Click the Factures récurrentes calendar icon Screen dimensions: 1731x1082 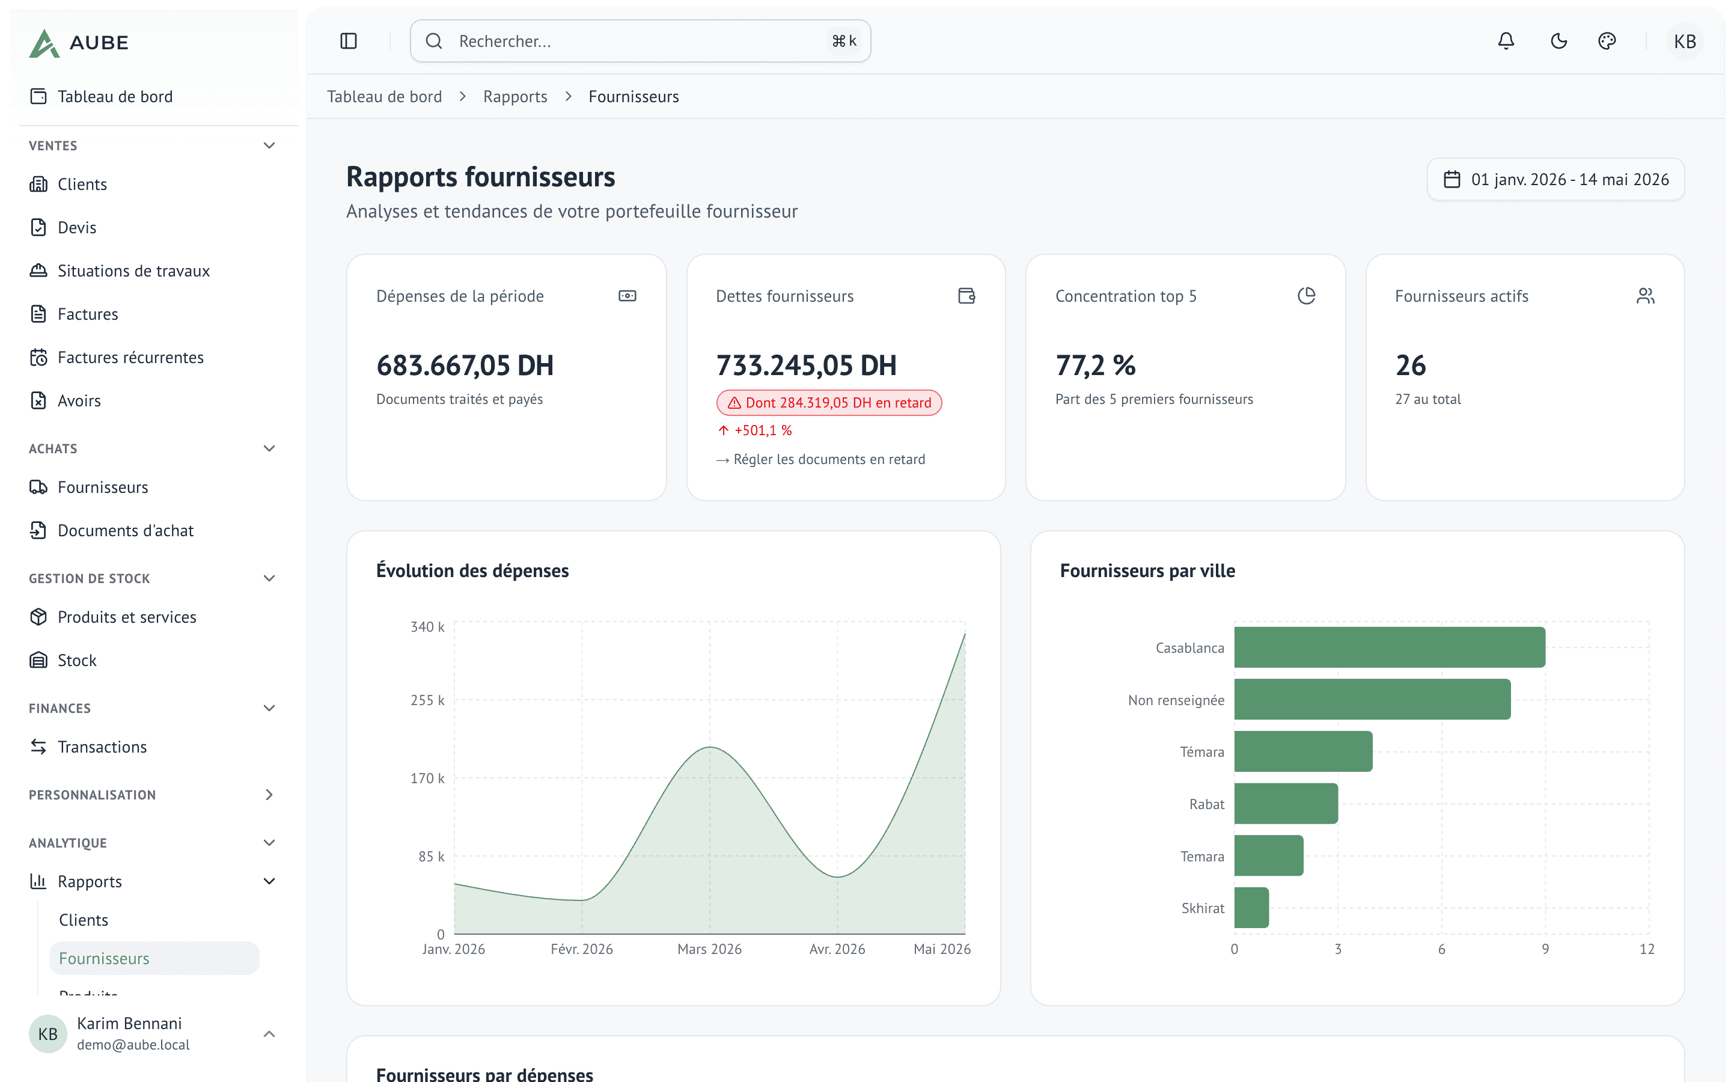(x=38, y=357)
